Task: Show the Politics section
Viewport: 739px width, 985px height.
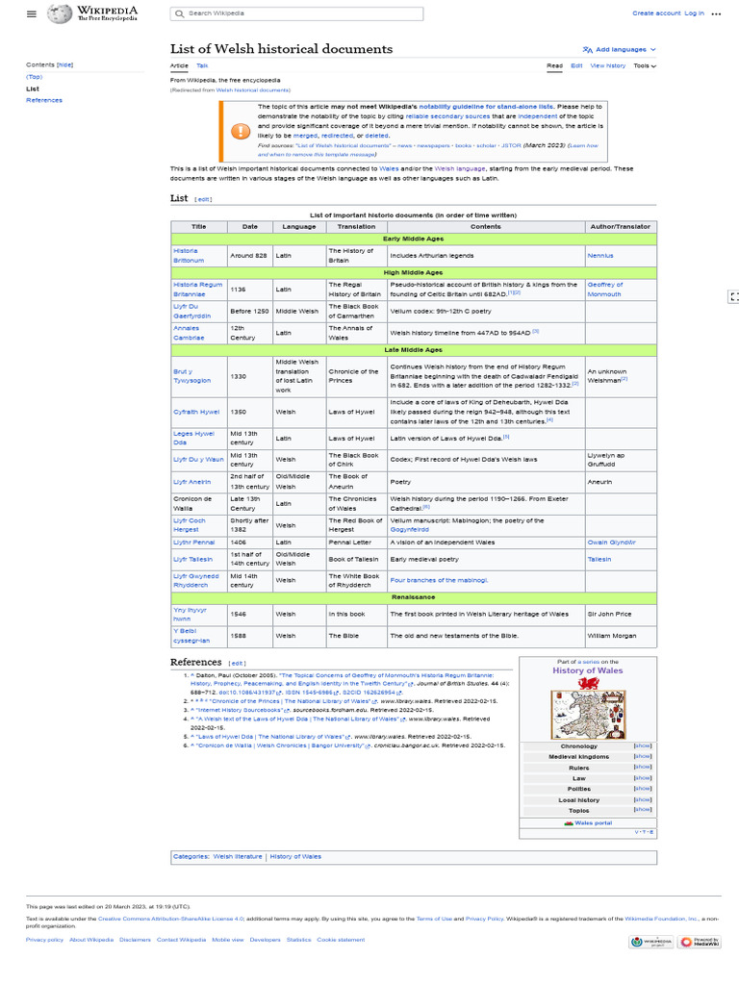Action: click(642, 789)
